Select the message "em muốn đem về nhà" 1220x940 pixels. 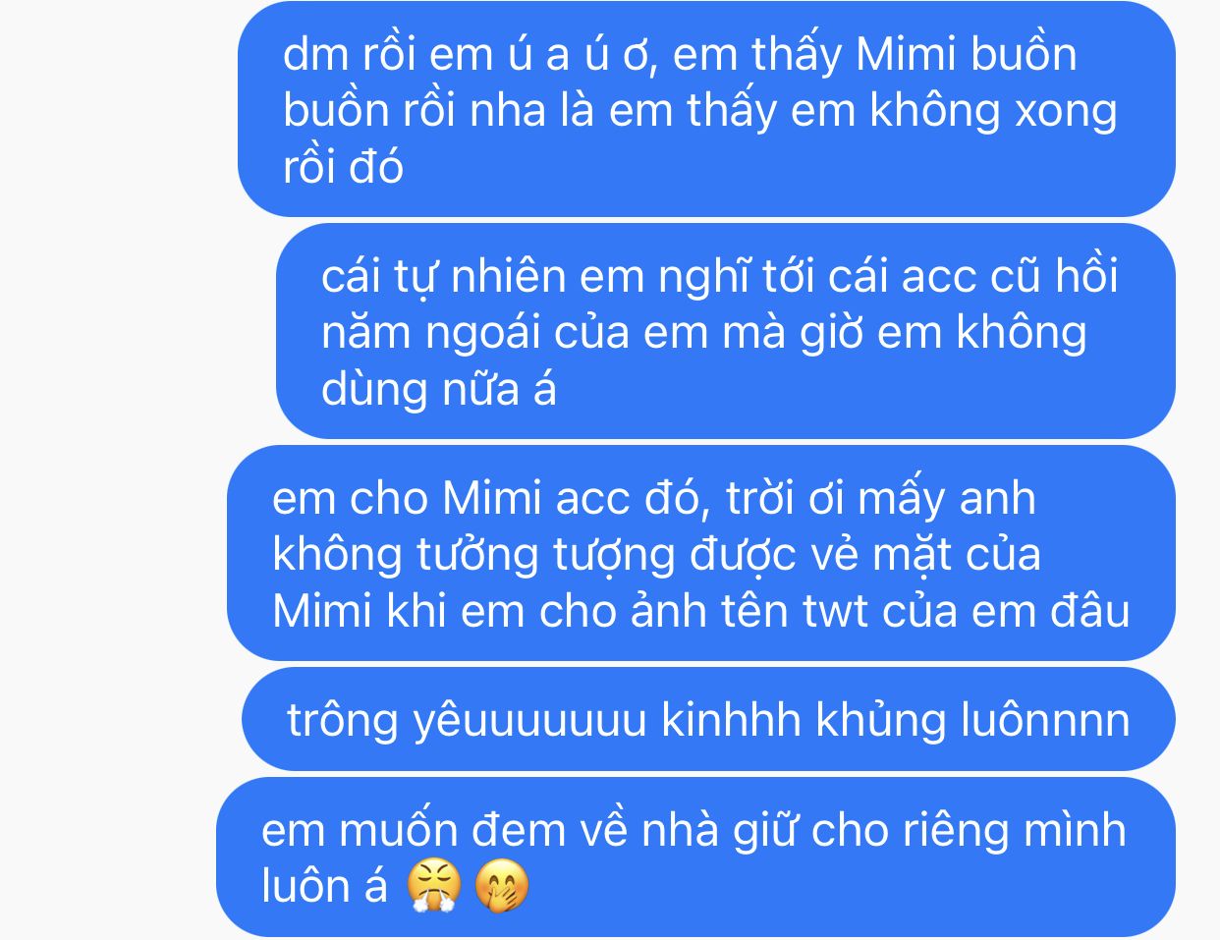click(695, 857)
